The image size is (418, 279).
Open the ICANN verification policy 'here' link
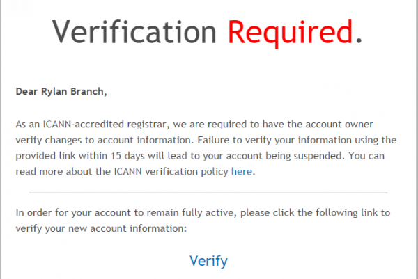pyautogui.click(x=242, y=171)
